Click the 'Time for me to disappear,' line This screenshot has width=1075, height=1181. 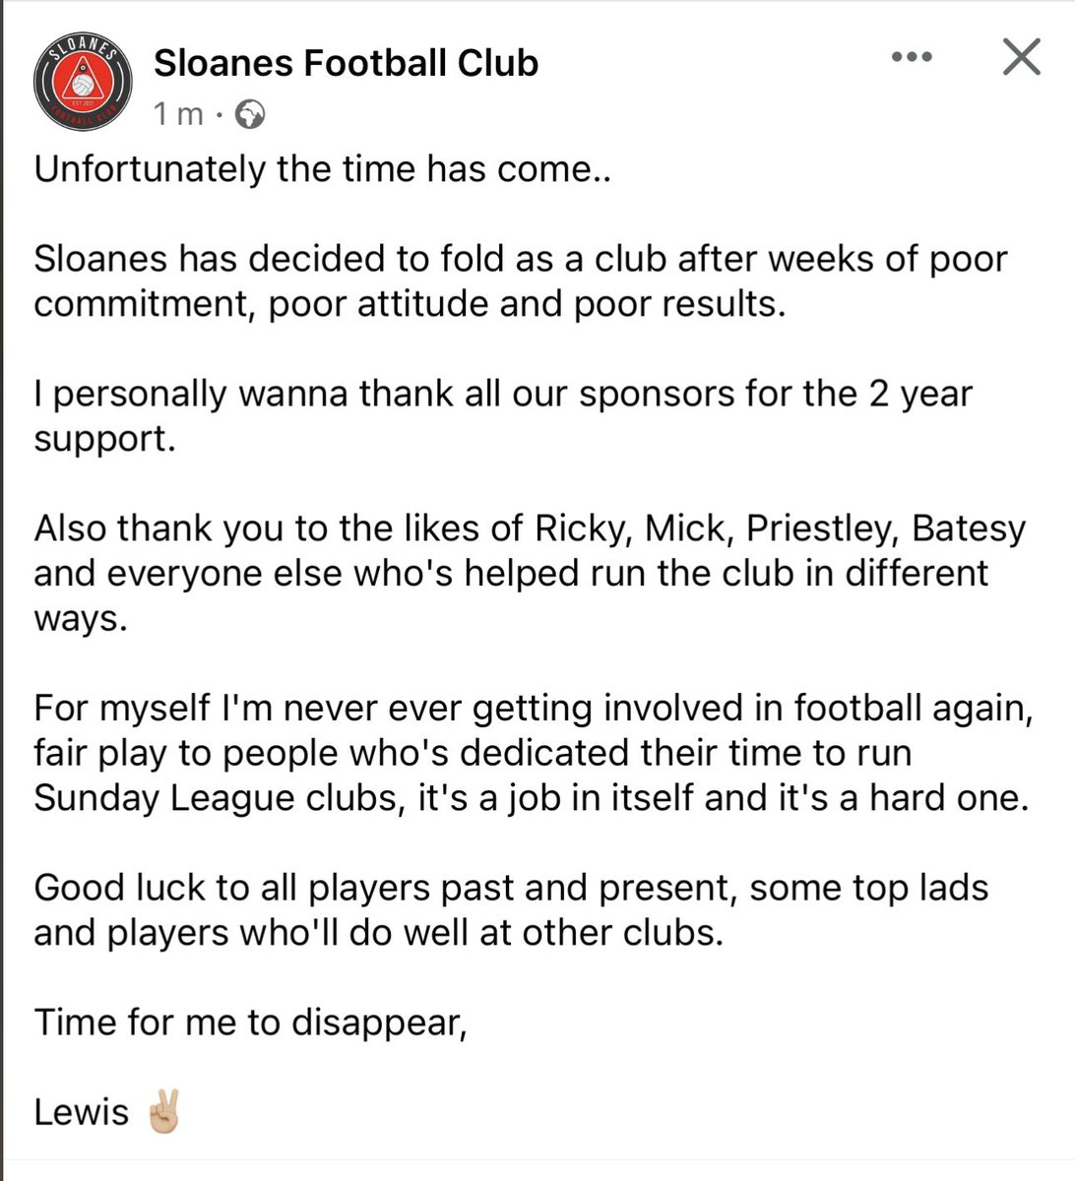tap(250, 1024)
